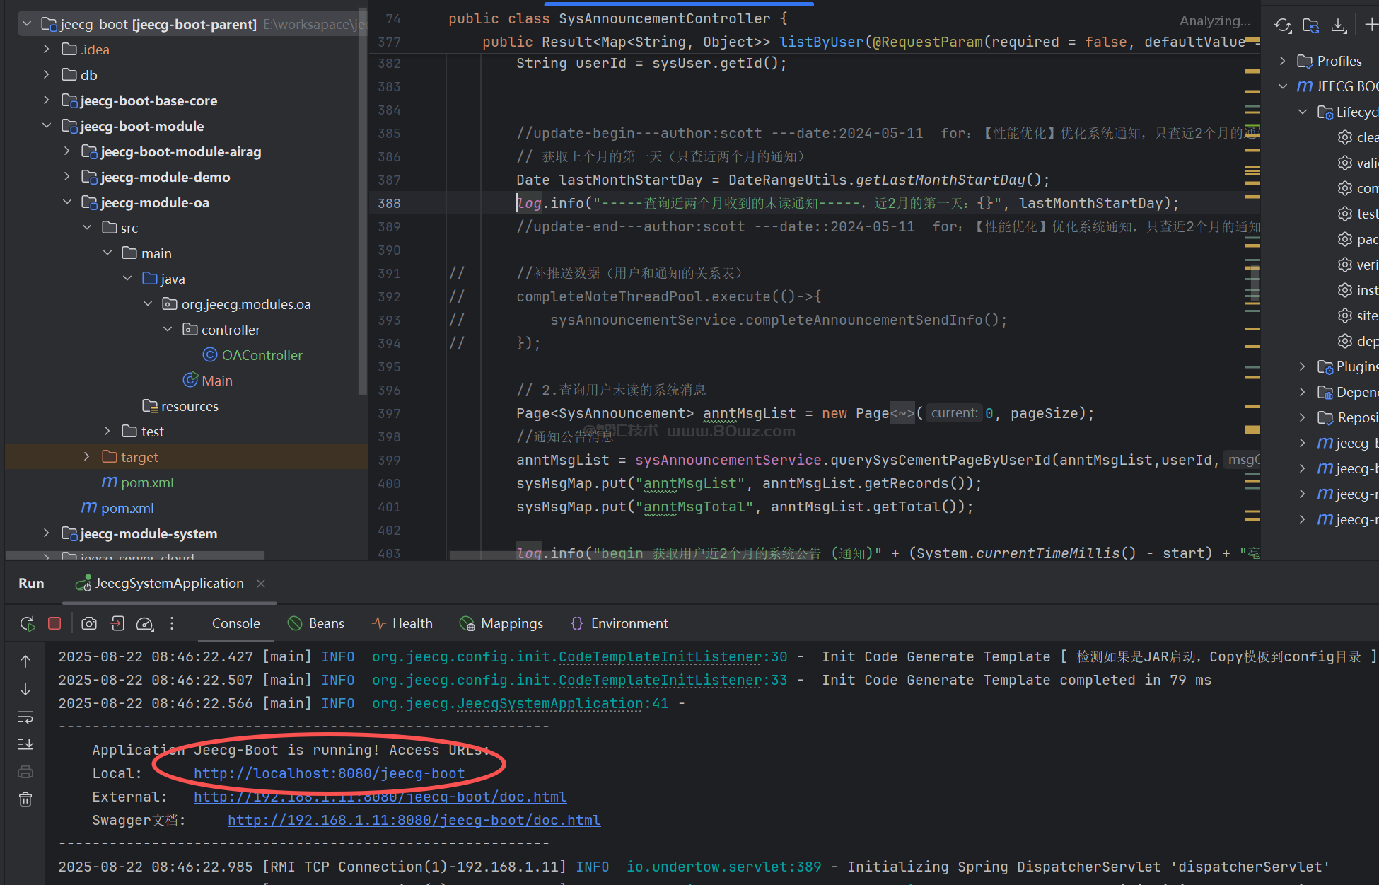Open the OAController class file
1379x885 pixels.
coord(253,355)
